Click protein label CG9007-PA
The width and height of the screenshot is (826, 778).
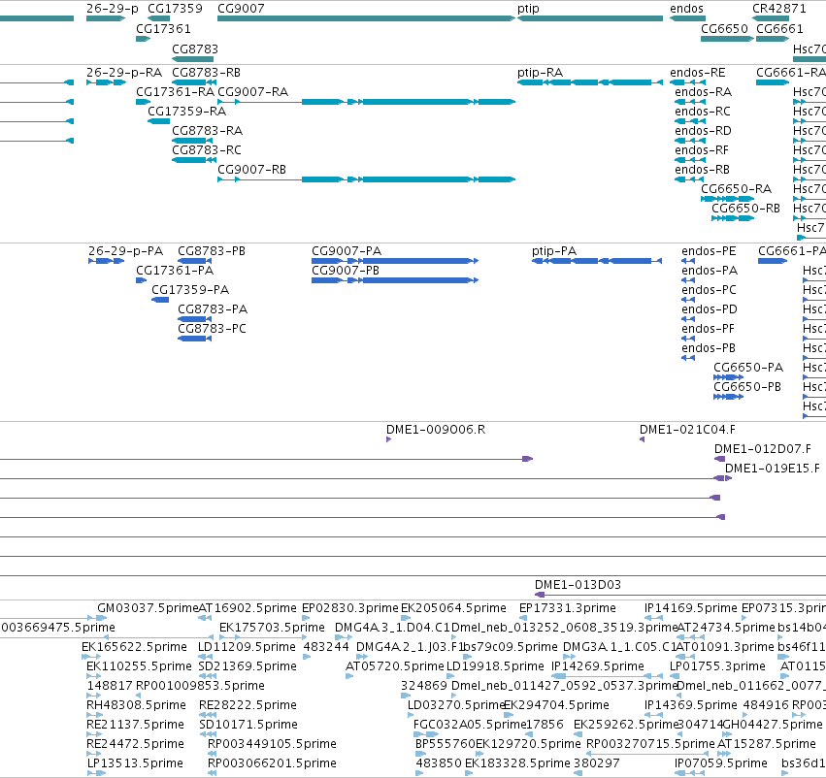[x=347, y=251]
